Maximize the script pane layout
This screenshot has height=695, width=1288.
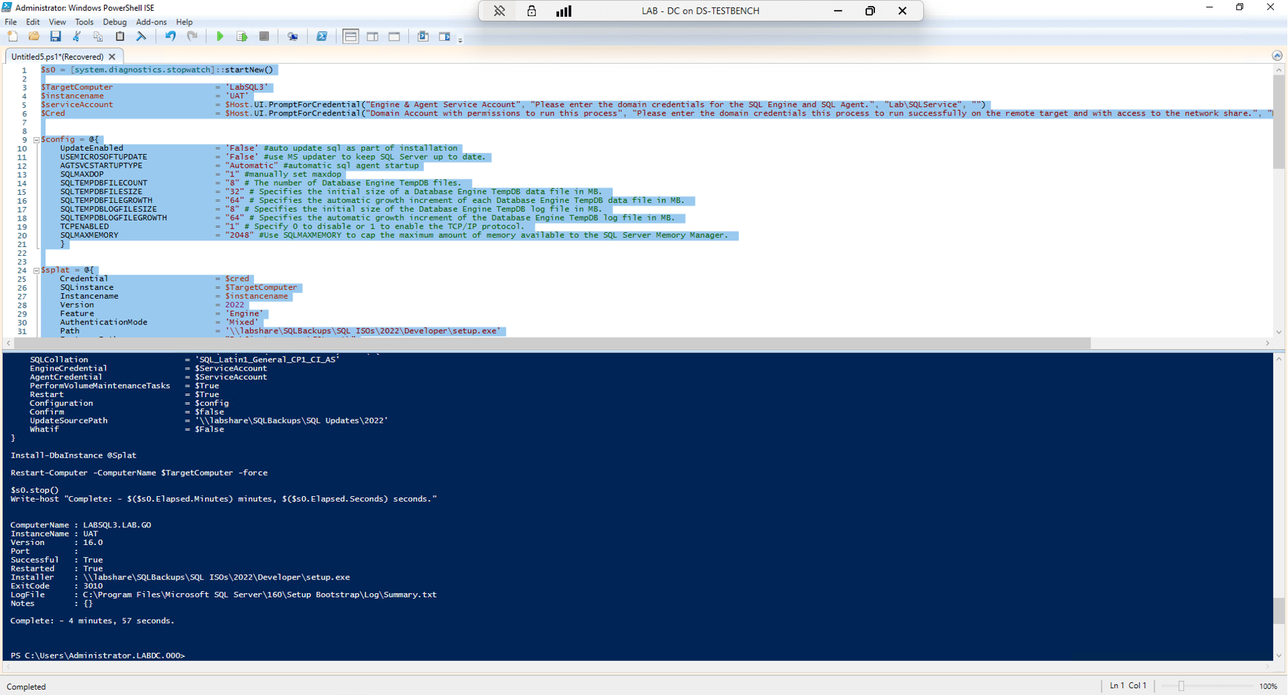[x=395, y=37]
